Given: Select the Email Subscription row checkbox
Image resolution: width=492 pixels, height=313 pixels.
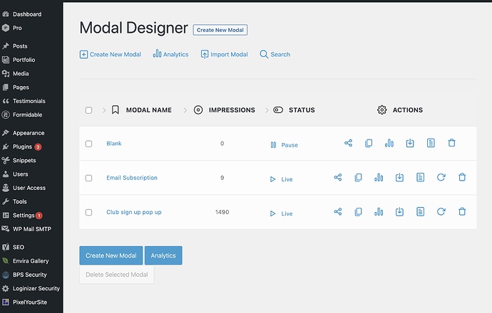Looking at the screenshot, I should click(x=89, y=178).
